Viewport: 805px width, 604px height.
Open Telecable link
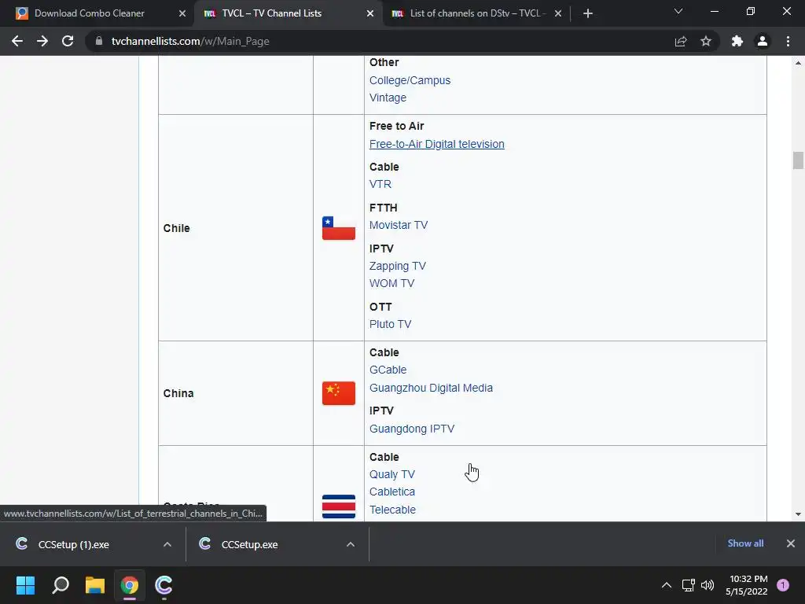pyautogui.click(x=392, y=510)
